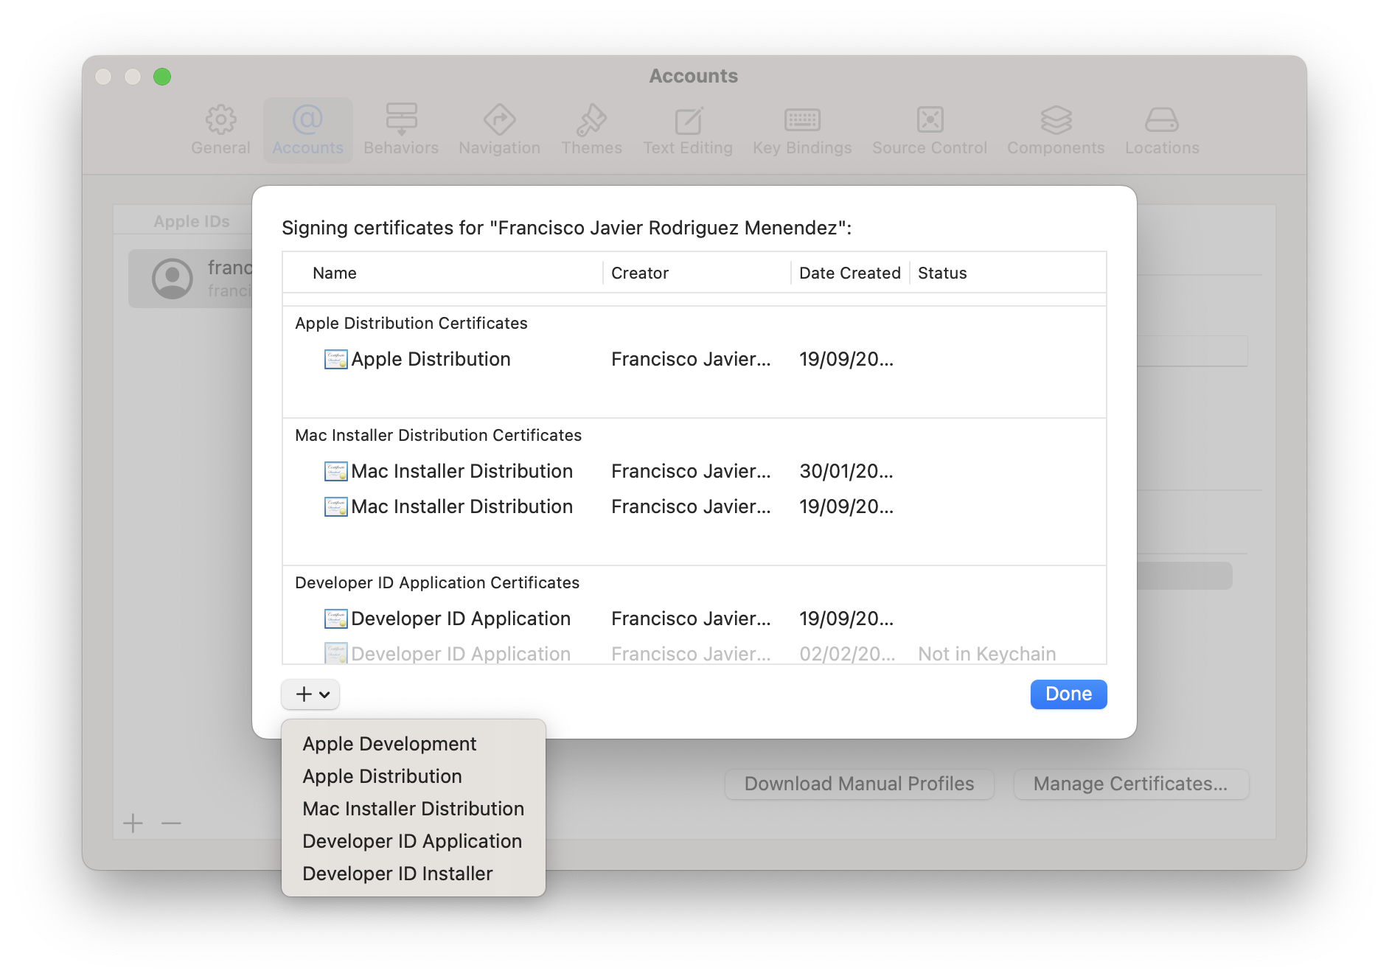Click Download Manual Profiles button
The image size is (1389, 979).
[859, 784]
